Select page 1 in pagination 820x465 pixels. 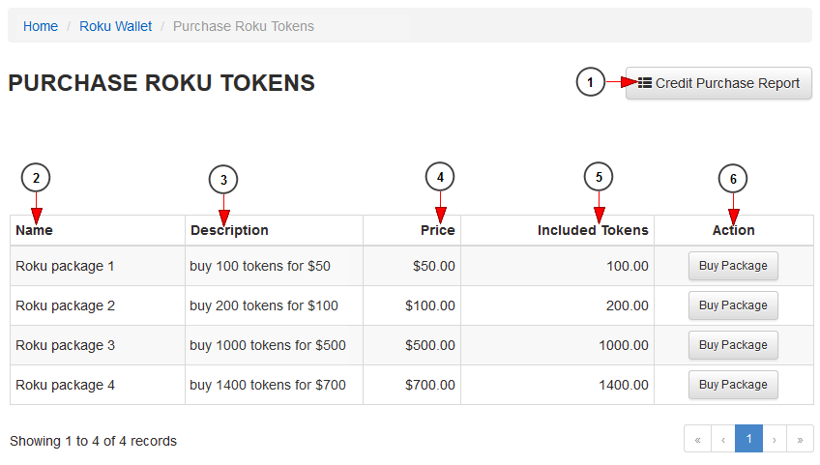749,439
